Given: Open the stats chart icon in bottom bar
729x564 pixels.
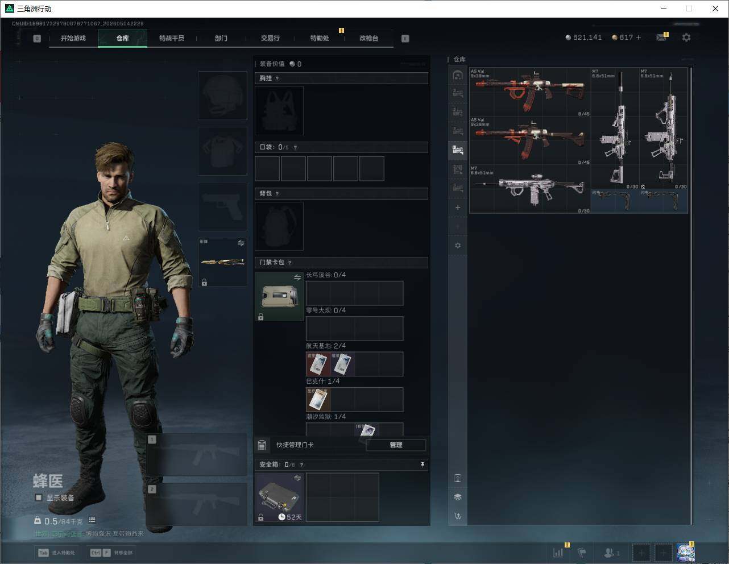Looking at the screenshot, I should pos(558,552).
